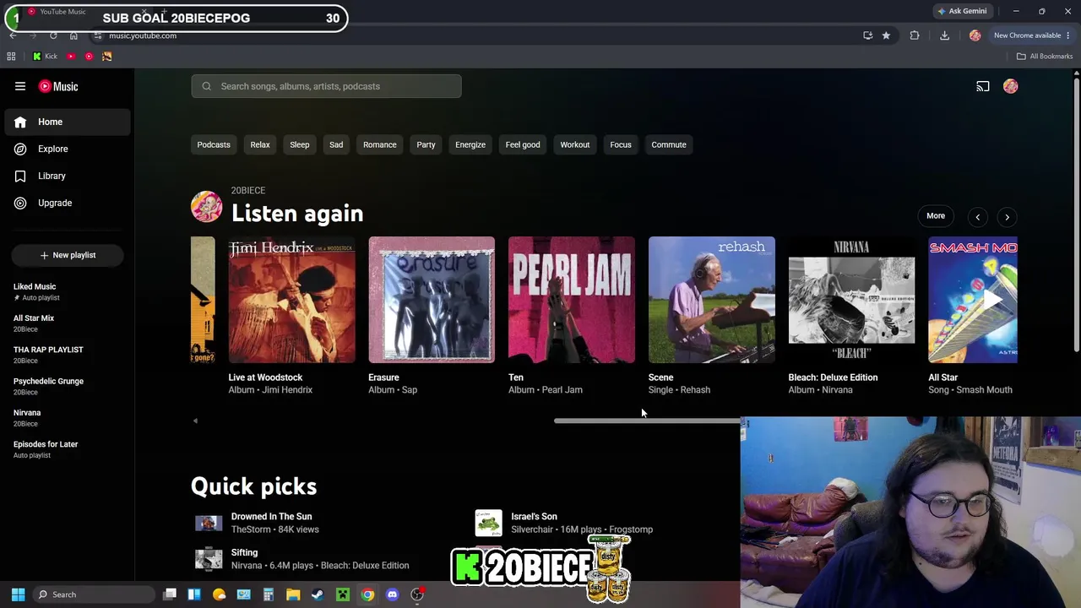1081x608 pixels.
Task: Click the Upgrade circle icon
Action: [20, 203]
